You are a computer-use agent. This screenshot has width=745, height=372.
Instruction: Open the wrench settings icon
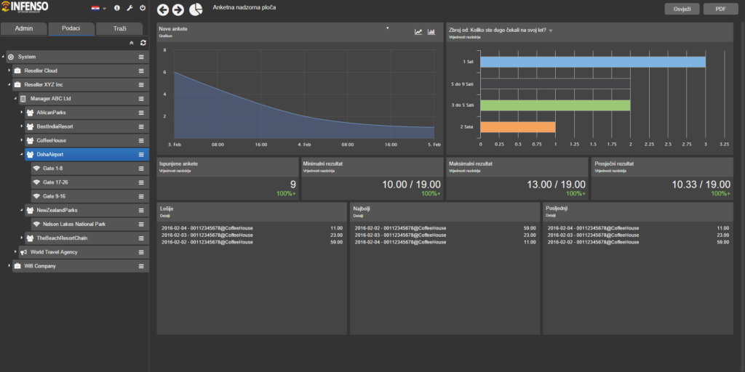tap(130, 8)
